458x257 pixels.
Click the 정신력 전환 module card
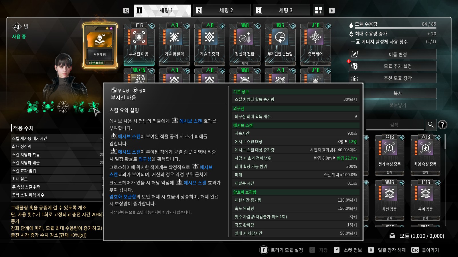[245, 44]
